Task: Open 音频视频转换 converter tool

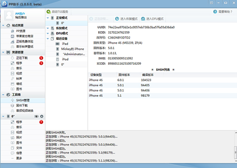Action: point(25,111)
